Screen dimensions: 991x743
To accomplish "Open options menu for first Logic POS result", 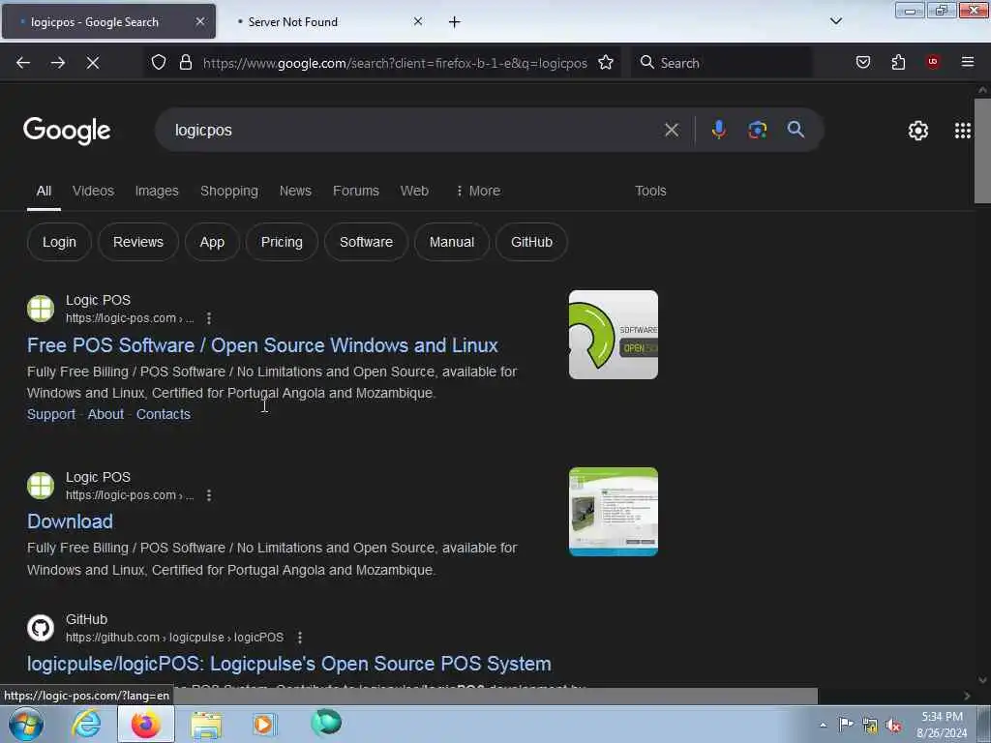I will pos(209,318).
